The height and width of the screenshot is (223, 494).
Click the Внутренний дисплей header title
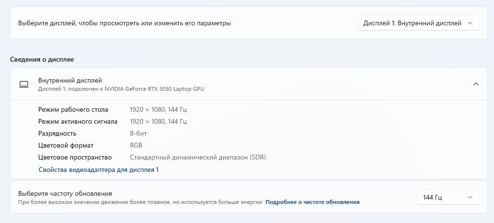pyautogui.click(x=70, y=80)
